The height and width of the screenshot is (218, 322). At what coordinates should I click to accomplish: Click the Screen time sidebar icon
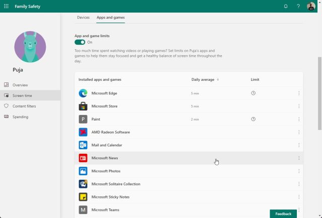(7, 95)
